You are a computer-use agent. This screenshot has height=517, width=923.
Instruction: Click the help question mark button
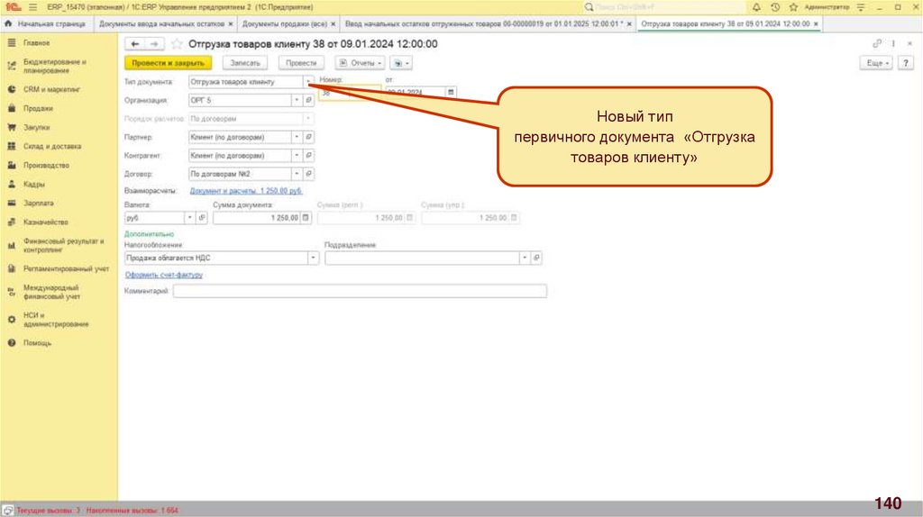(906, 63)
